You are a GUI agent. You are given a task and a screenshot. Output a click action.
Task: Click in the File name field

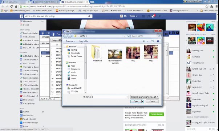tap(109, 97)
